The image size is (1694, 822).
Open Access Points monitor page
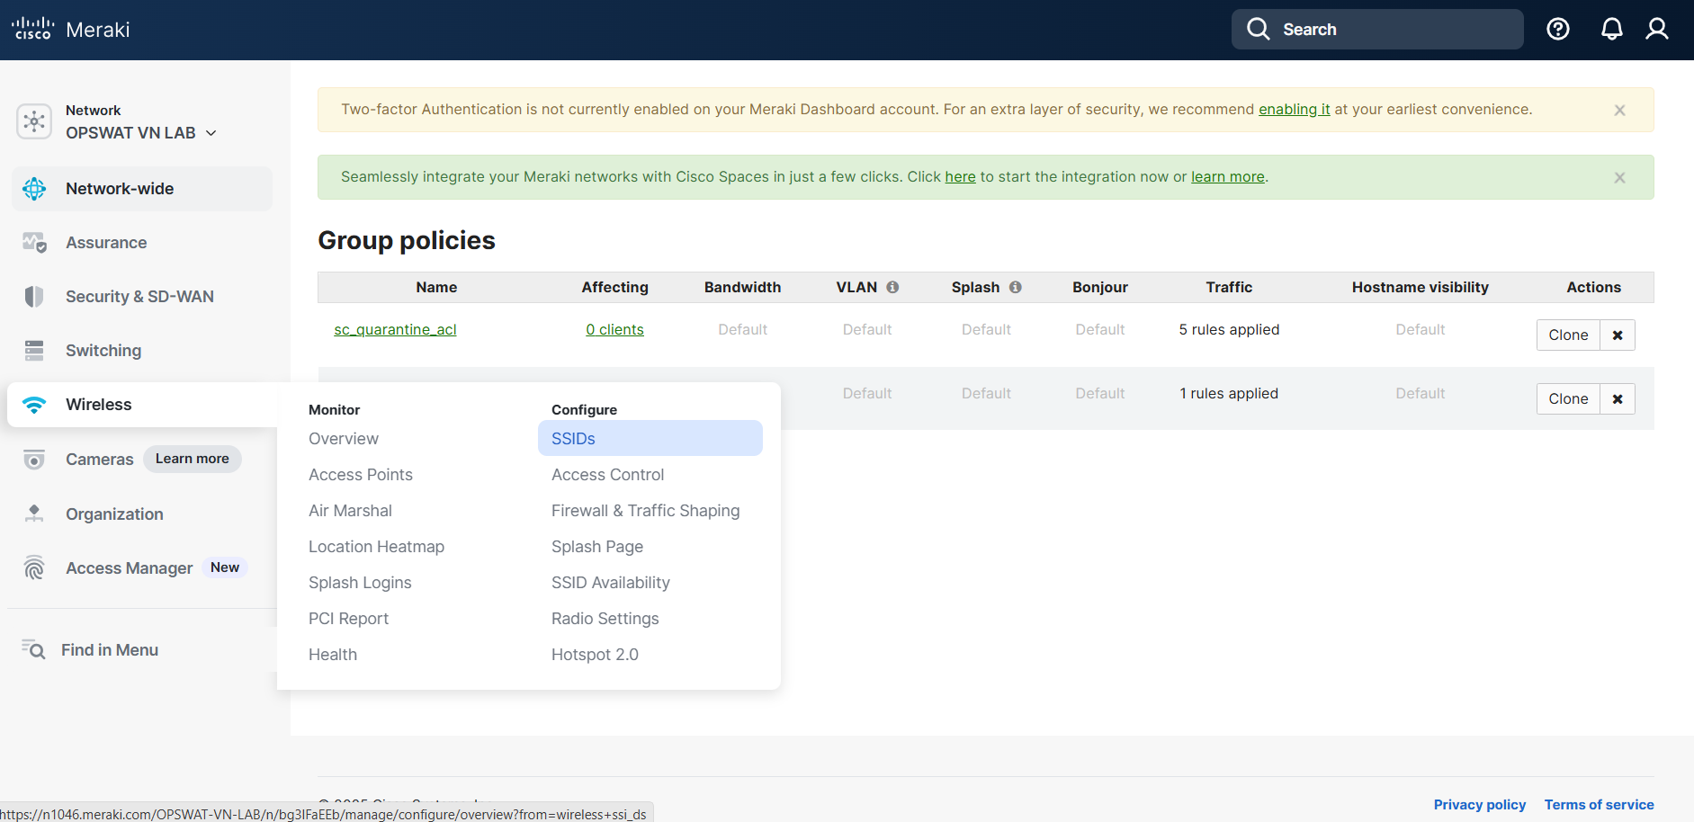tap(361, 475)
